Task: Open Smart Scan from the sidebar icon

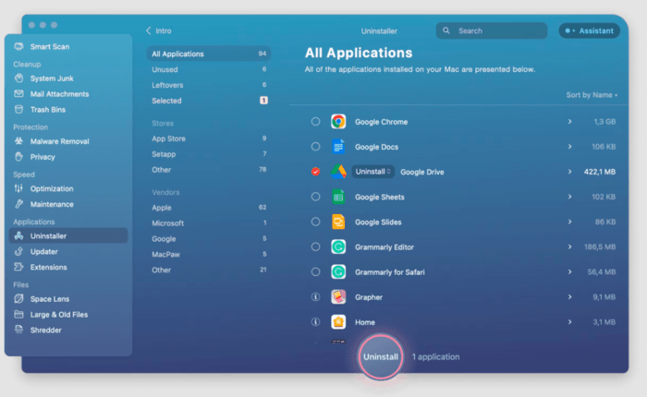Action: [x=18, y=46]
